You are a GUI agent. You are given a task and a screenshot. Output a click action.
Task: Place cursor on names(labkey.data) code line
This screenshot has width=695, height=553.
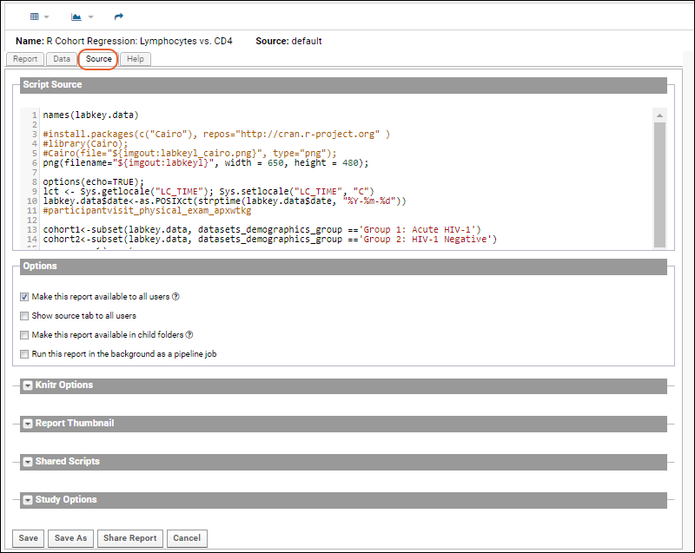click(91, 115)
